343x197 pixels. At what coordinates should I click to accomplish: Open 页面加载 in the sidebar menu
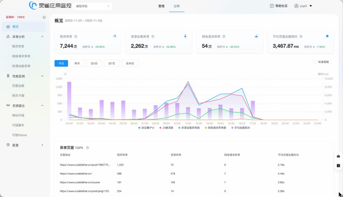18,86
